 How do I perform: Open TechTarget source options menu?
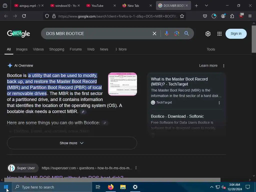219,103
